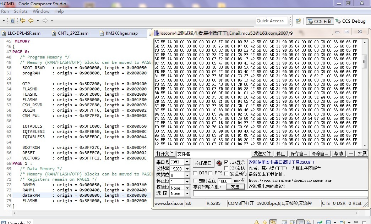This screenshot has width=371, height=224.
Task: Switch to the LLC-DPL-ISR.asm editor tab
Action: [24, 33]
